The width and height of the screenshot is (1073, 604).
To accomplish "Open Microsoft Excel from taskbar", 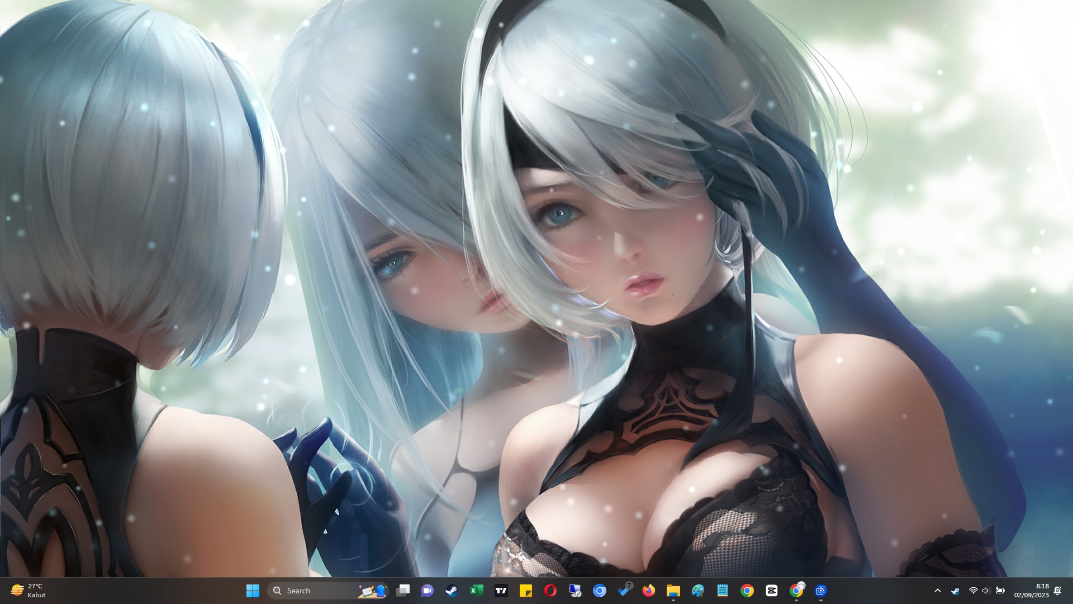I will [x=476, y=591].
